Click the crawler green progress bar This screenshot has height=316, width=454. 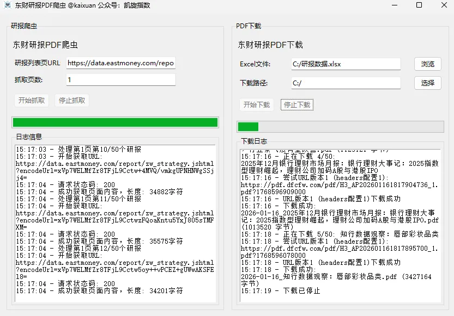coord(115,122)
